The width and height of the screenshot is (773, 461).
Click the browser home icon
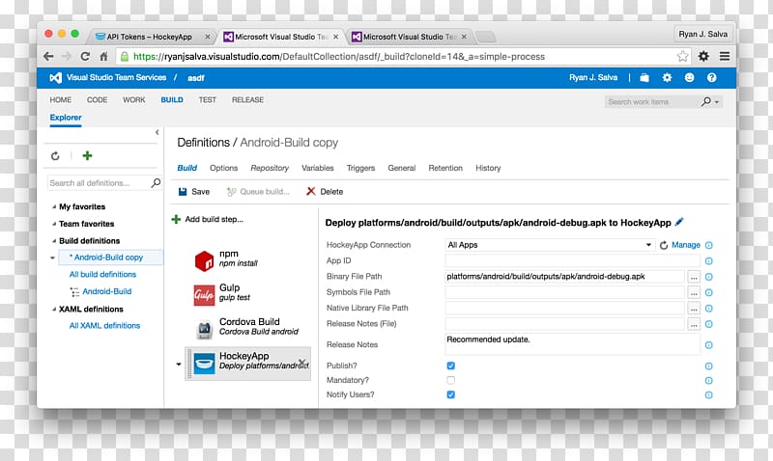(x=103, y=57)
